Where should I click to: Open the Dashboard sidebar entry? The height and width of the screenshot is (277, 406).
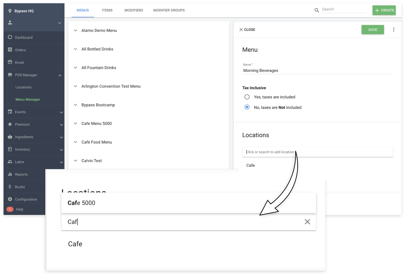tap(34, 37)
